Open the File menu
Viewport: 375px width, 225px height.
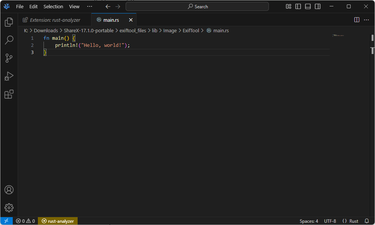click(19, 6)
